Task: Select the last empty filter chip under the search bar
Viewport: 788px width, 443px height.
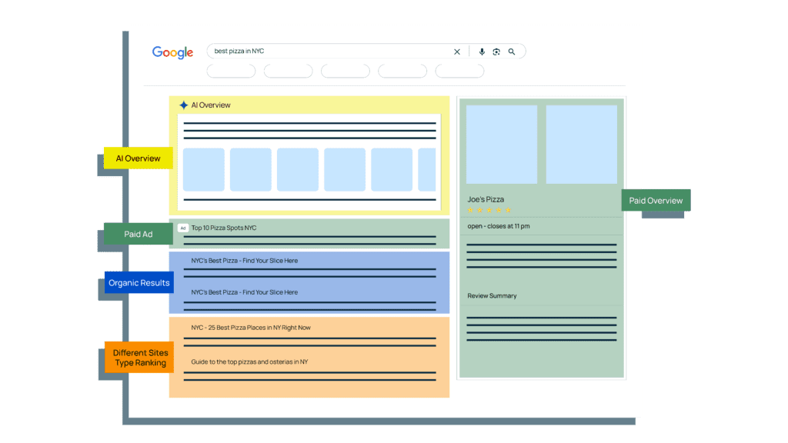Action: coord(459,71)
